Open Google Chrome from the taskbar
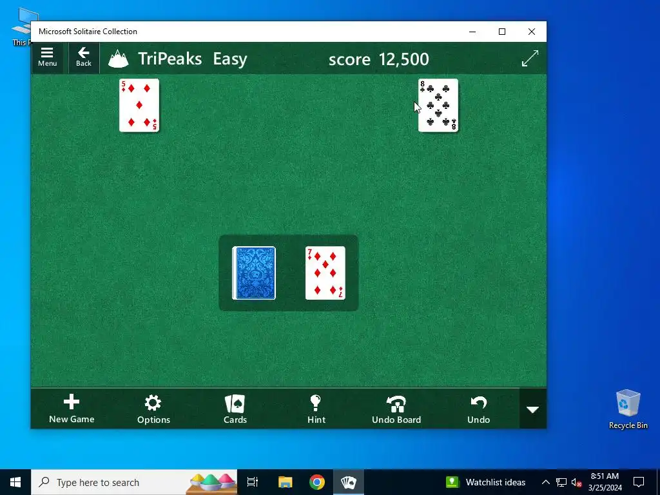 click(x=317, y=482)
